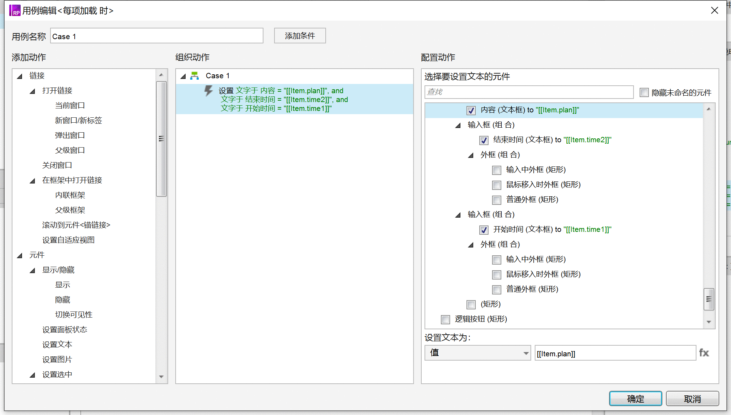The width and height of the screenshot is (731, 415).
Task: Enable 隐藏未命名的元件 checkbox
Action: point(644,92)
